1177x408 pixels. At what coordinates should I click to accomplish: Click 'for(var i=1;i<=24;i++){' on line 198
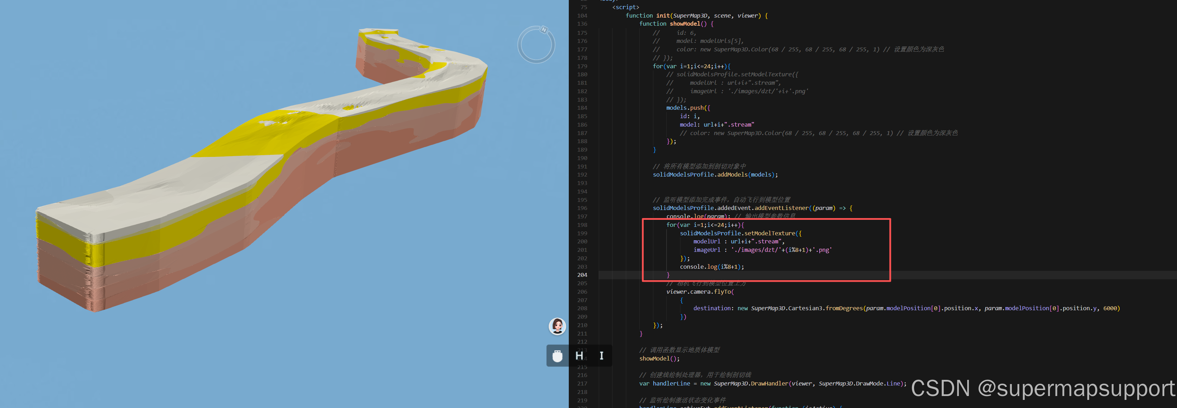point(705,225)
